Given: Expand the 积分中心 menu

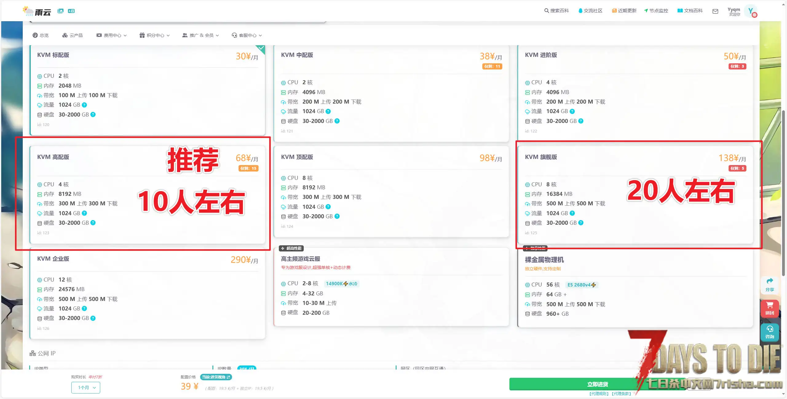Looking at the screenshot, I should [155, 35].
